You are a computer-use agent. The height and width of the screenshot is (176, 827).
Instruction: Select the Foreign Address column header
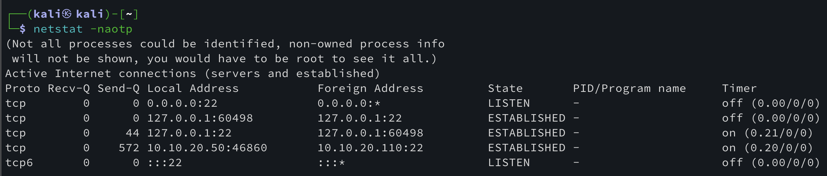370,88
